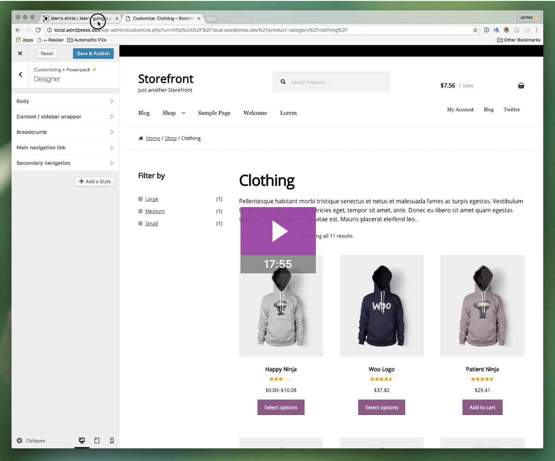Open the Blog link in the secondary navigation
The width and height of the screenshot is (555, 461).
tap(489, 110)
